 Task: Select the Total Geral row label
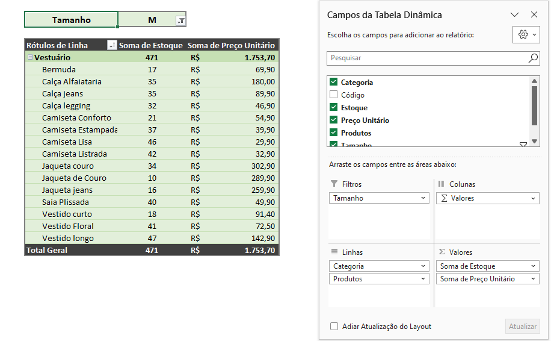click(47, 250)
